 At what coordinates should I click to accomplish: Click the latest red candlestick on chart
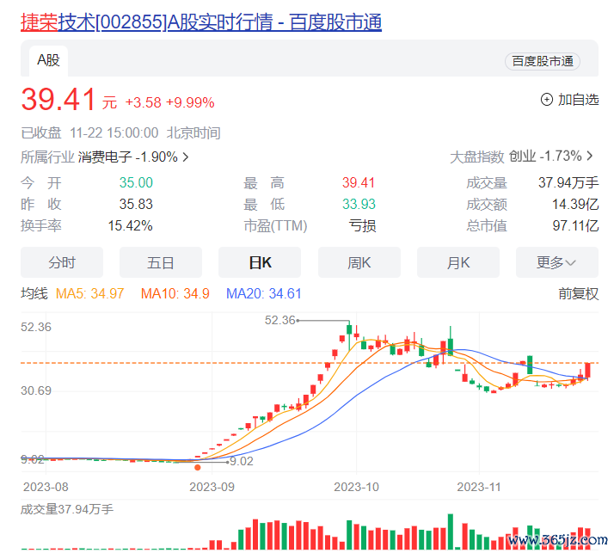(587, 371)
